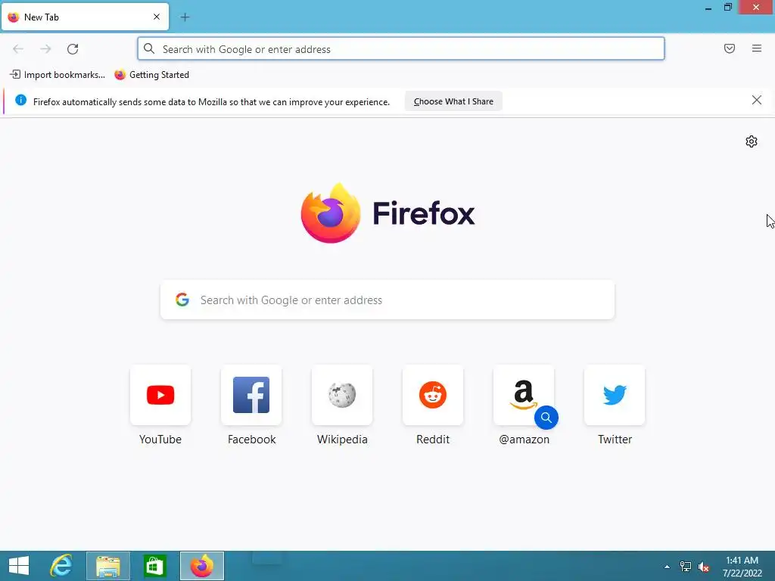The height and width of the screenshot is (581, 775).
Task: Restore down the Firefox window
Action: (727, 7)
